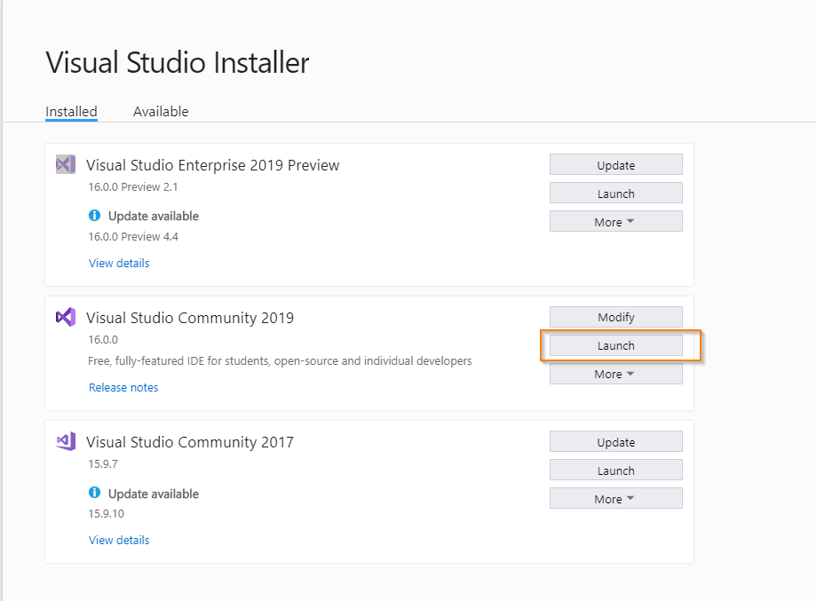Click the Enterprise Preview update-available info icon
The width and height of the screenshot is (816, 601).
pyautogui.click(x=94, y=215)
